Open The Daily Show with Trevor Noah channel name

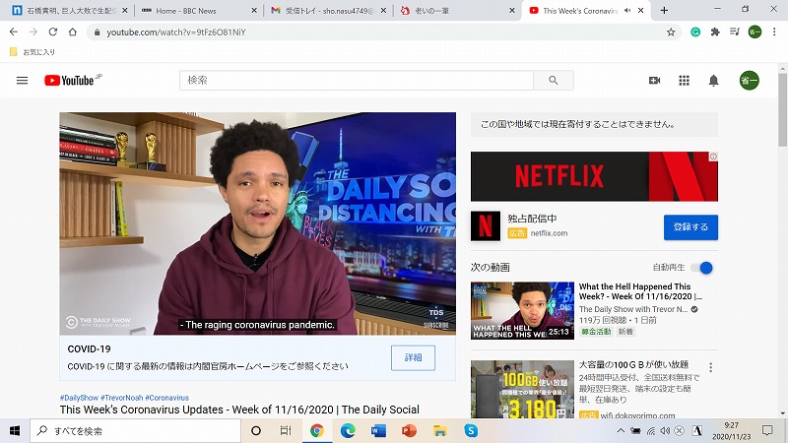(633, 309)
